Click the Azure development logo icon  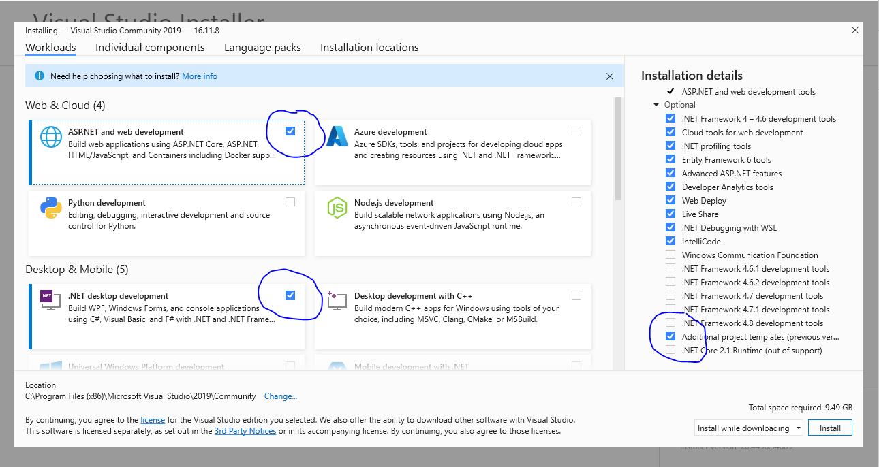(x=337, y=138)
